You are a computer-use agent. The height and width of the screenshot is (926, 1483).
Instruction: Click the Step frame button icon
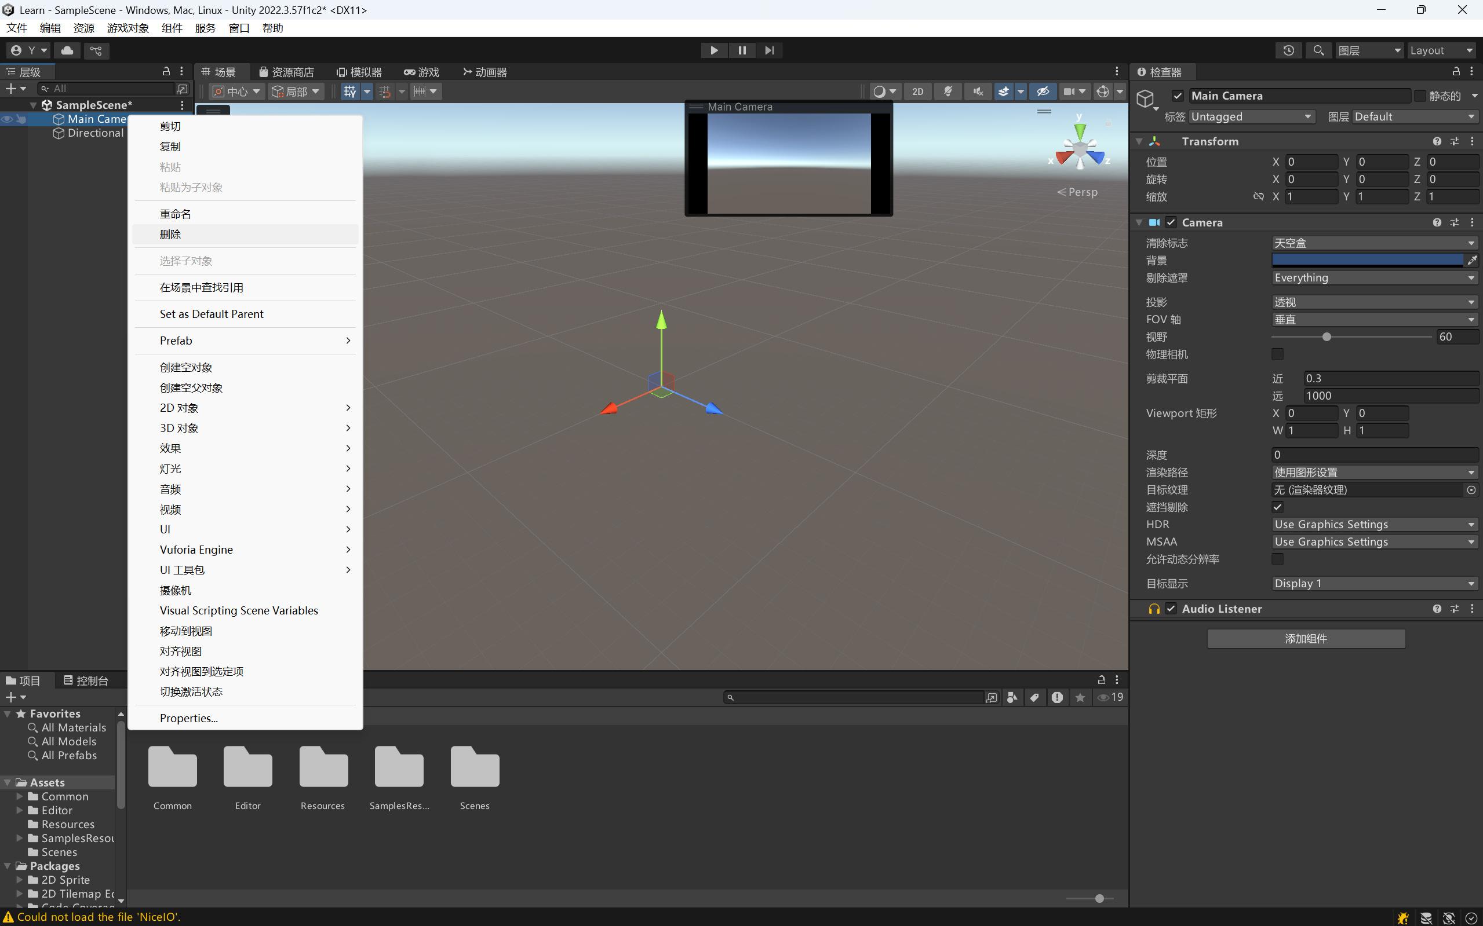coord(770,50)
